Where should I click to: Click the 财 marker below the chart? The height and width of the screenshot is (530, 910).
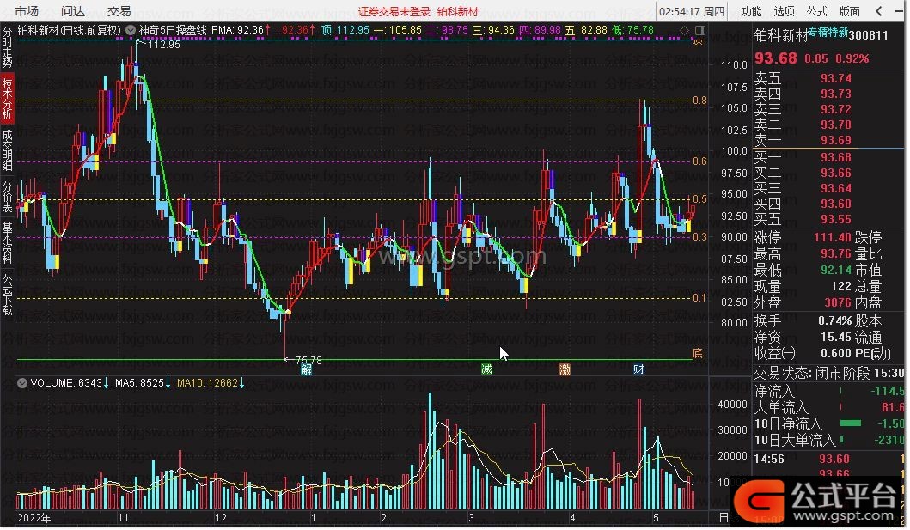(638, 369)
